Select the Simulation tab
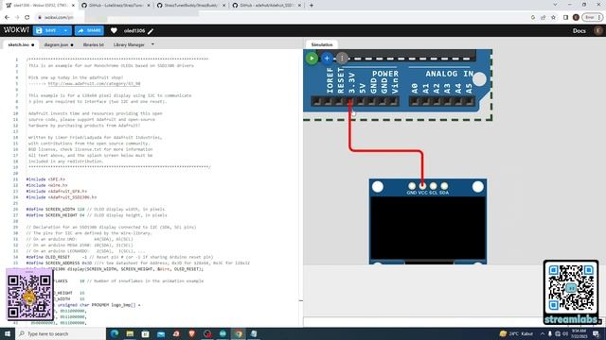This screenshot has height=340, width=606. point(322,44)
